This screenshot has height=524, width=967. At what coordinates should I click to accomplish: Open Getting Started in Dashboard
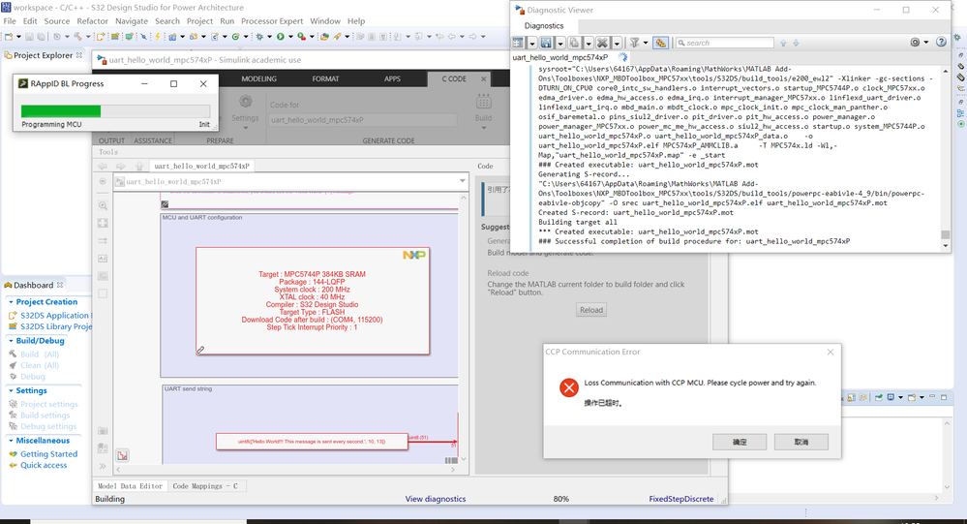(48, 453)
